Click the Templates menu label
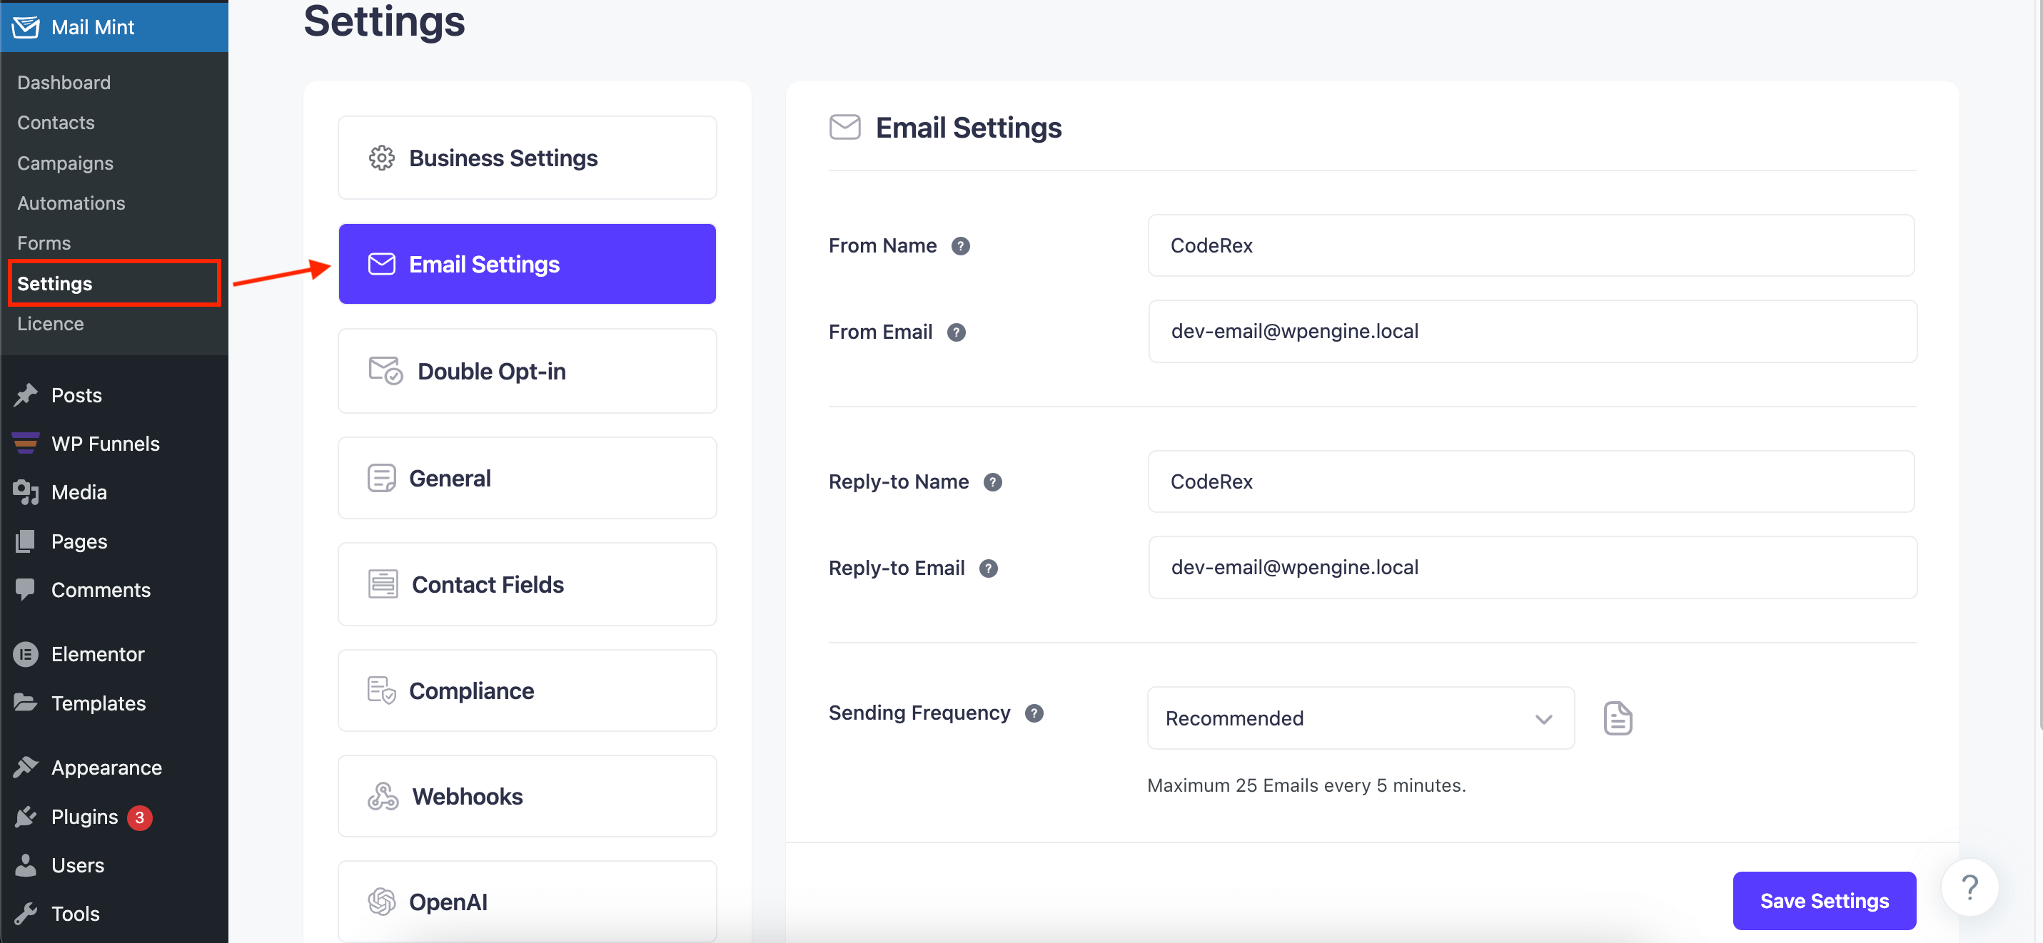 click(x=99, y=704)
